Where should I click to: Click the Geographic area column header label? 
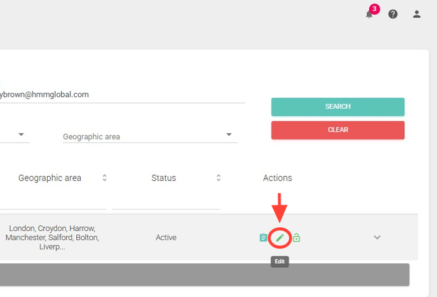coord(50,178)
